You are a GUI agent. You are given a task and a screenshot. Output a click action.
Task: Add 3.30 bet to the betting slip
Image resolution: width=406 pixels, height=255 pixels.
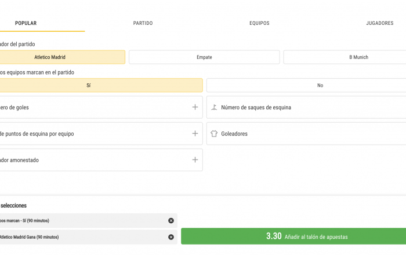coord(293,236)
